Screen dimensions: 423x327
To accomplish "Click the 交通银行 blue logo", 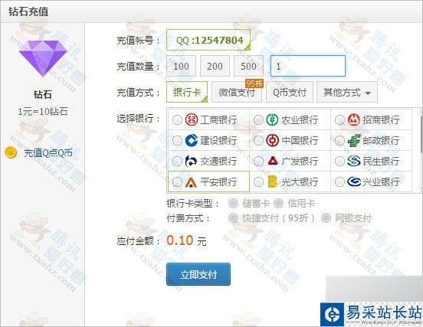I will point(192,161).
